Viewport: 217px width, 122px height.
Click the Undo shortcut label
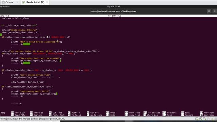click(x=113, y=113)
